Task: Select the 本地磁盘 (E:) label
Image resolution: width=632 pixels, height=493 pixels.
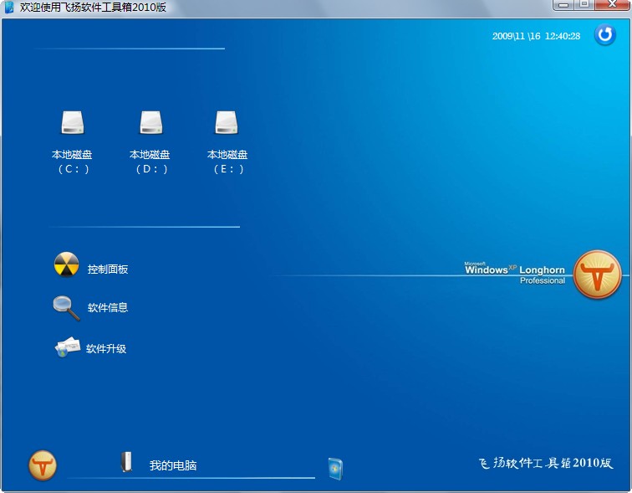Action: pyautogui.click(x=227, y=162)
